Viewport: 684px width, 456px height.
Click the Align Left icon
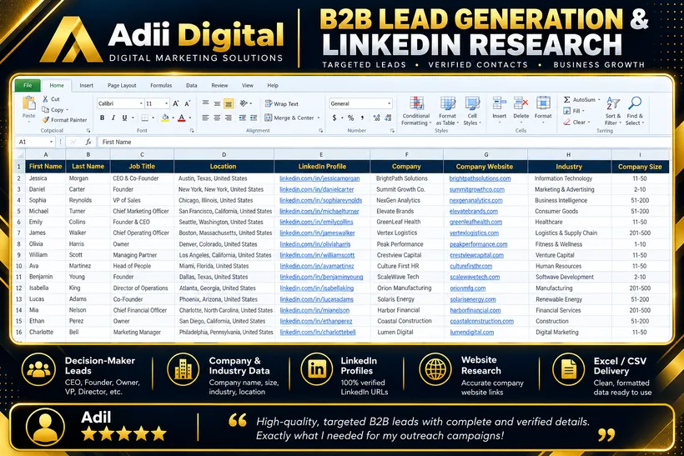[205, 118]
